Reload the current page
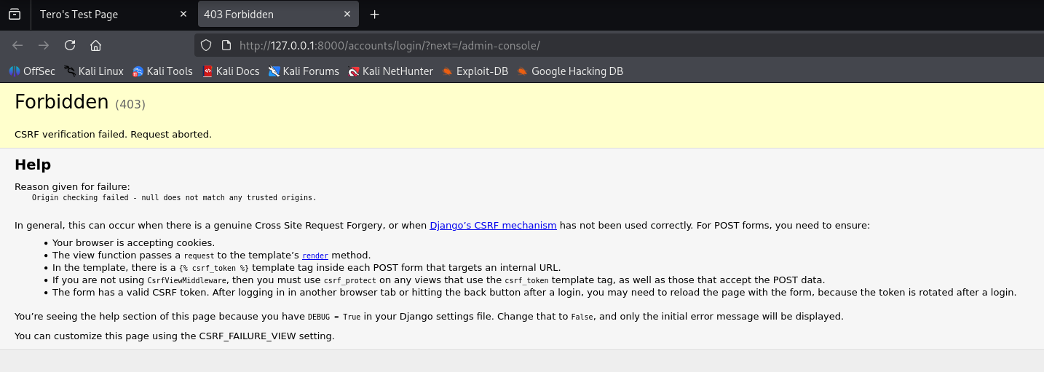 [70, 45]
